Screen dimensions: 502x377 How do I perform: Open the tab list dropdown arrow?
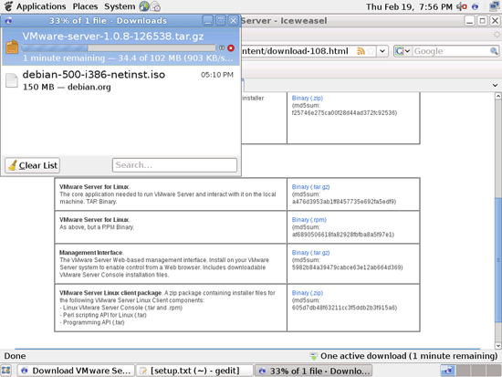tap(495, 85)
